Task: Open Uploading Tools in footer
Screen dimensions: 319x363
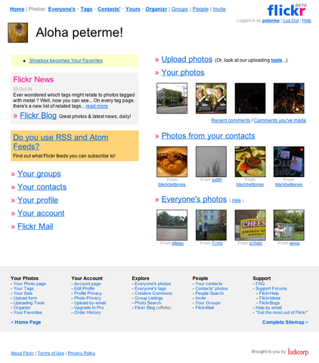Action: pos(29,302)
